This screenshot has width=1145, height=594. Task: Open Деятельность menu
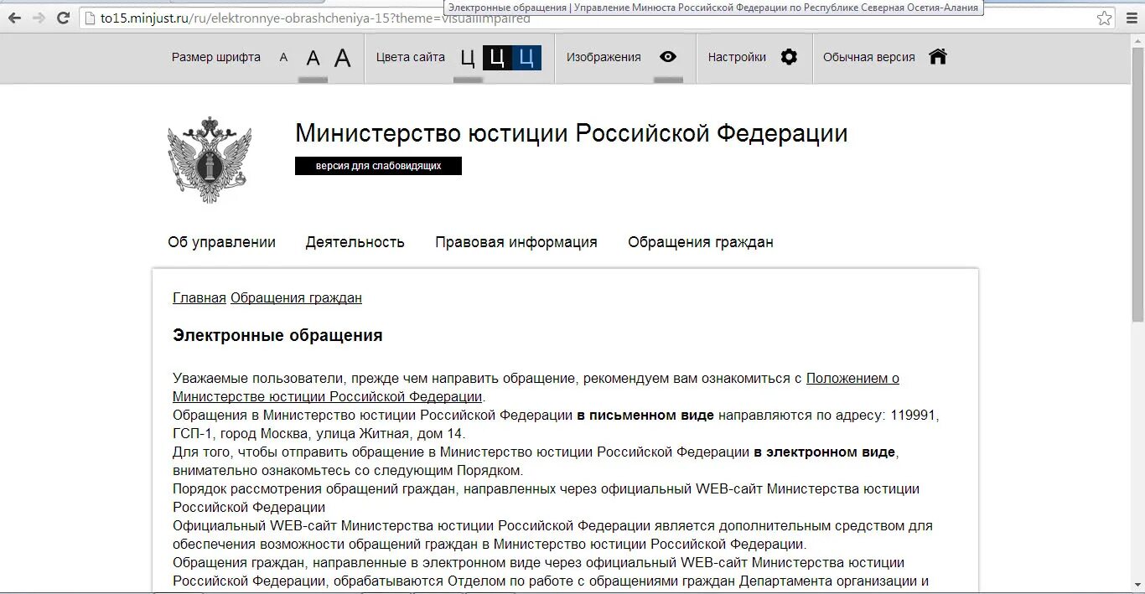[355, 242]
